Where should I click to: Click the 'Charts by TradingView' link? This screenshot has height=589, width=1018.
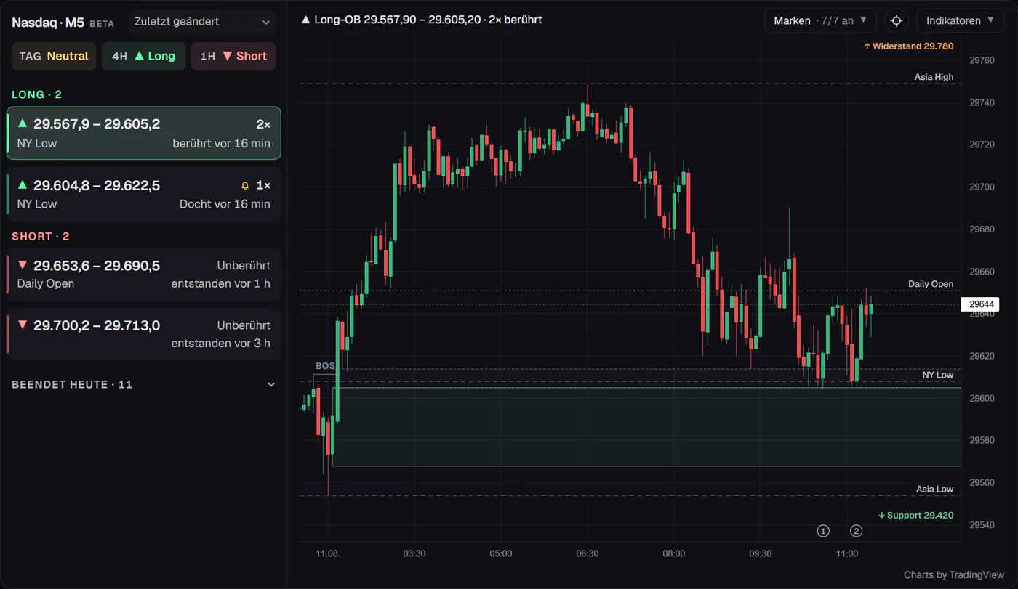tap(953, 574)
